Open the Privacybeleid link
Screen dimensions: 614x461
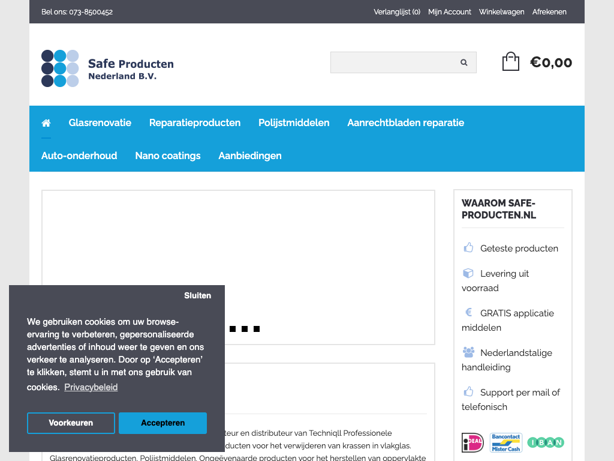pos(91,387)
